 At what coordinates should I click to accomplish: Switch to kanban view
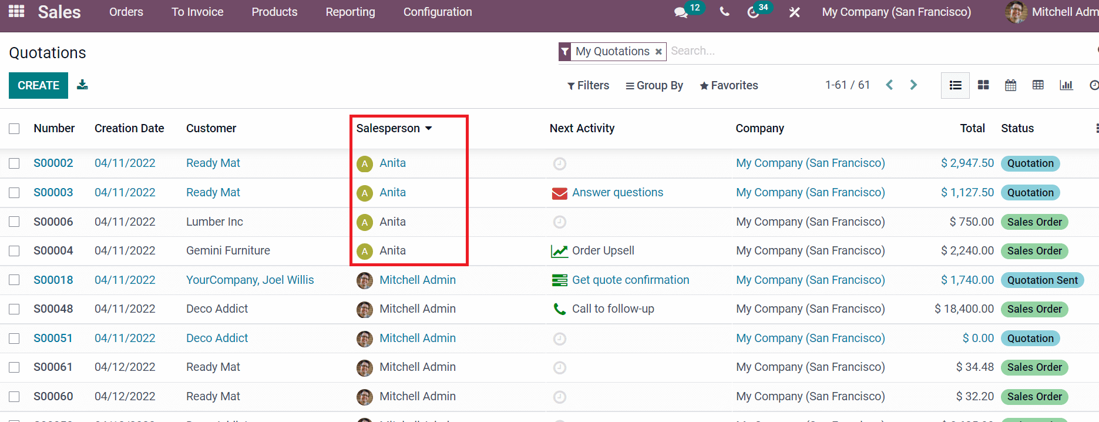click(x=983, y=85)
